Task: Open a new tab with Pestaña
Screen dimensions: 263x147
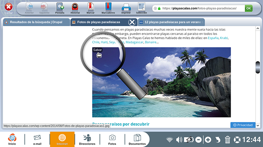Action: pos(60,8)
